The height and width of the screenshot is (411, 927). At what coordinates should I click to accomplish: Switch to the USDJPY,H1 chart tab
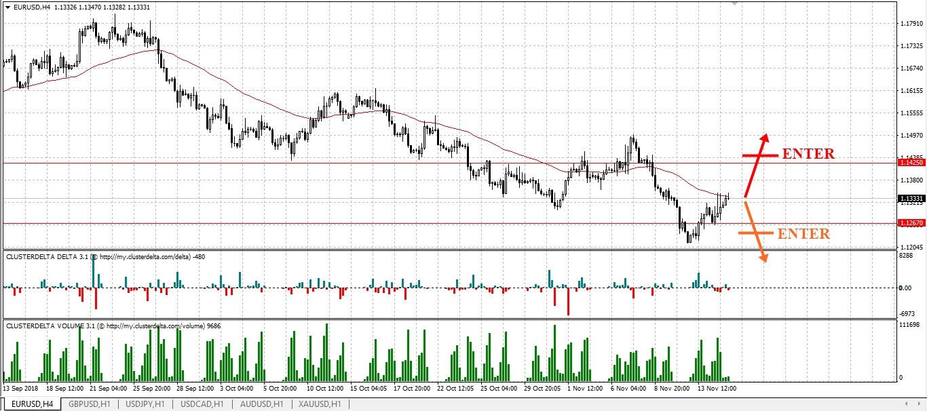pyautogui.click(x=147, y=404)
